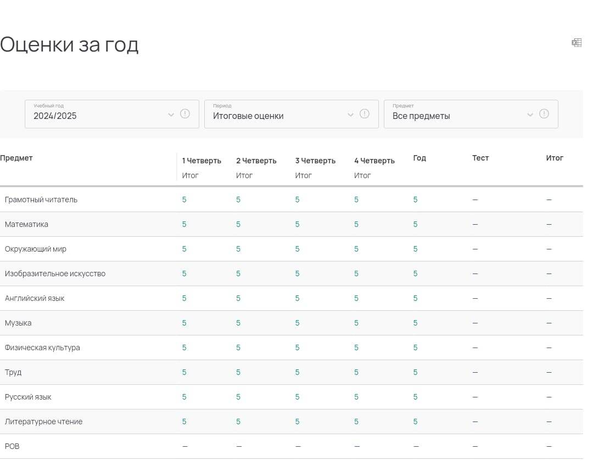Click Математика grade for 1 Четверть
The image size is (593, 461).
tap(184, 224)
